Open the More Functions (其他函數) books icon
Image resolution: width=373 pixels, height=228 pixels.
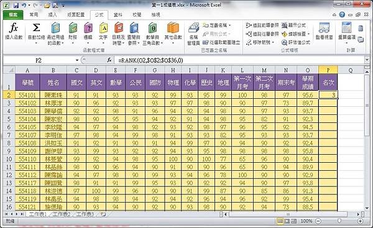tap(173, 28)
